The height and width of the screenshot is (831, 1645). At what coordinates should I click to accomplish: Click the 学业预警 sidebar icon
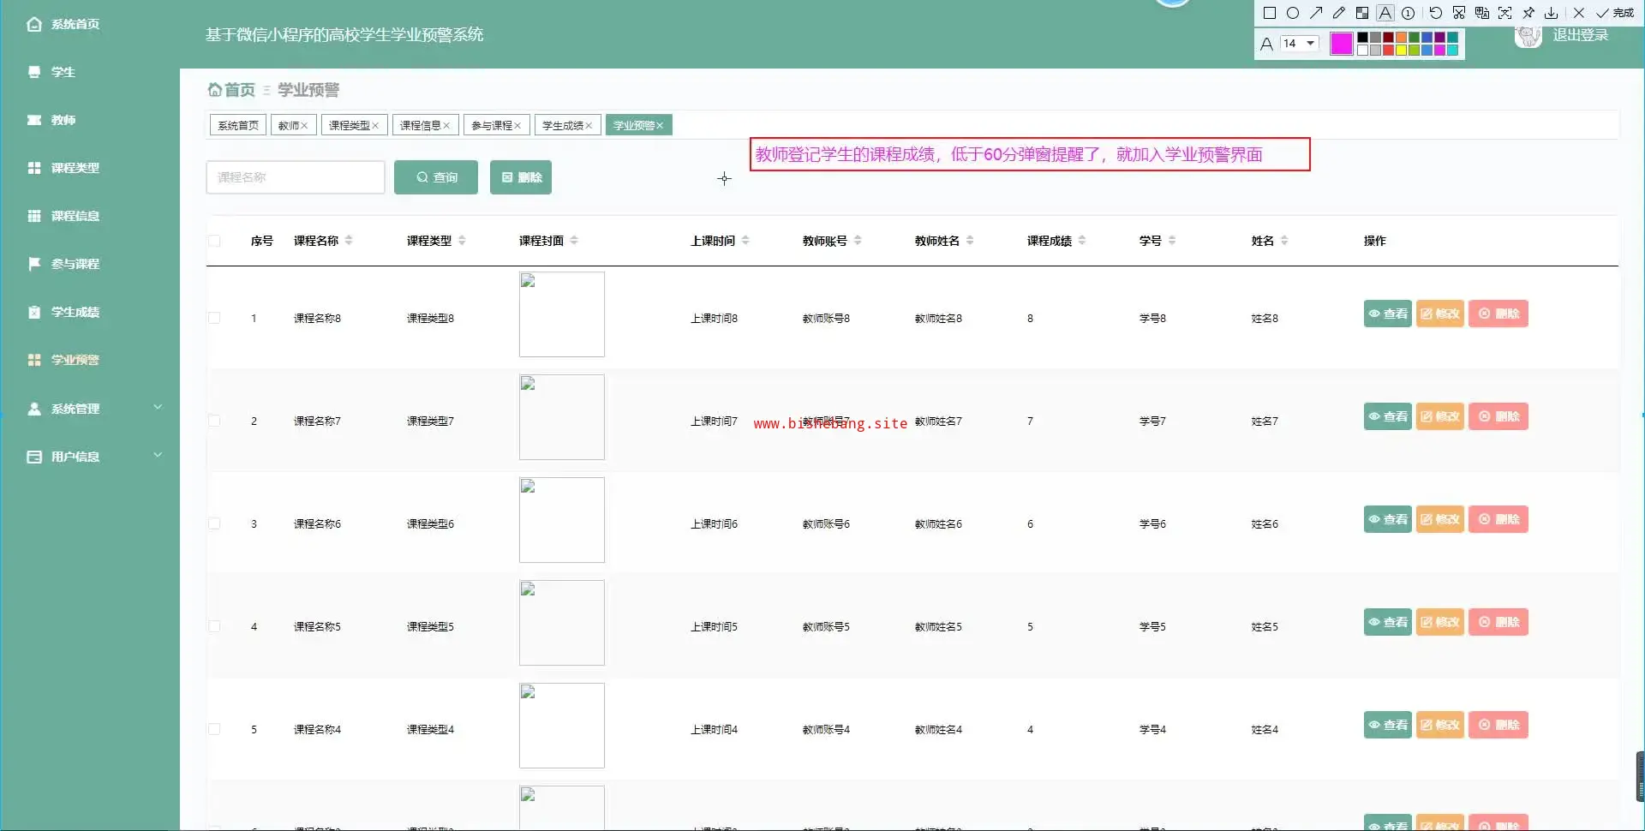(34, 360)
